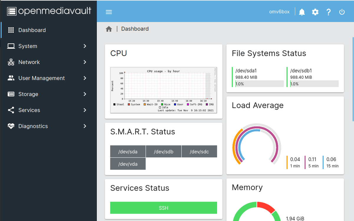
Task: Click the /dev/sda1 file system label
Action: pos(245,71)
